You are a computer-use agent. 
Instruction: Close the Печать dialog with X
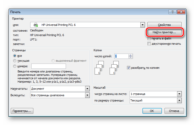point(181,12)
